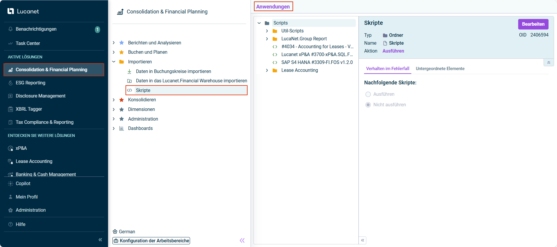Image resolution: width=557 pixels, height=247 pixels.
Task: Click the notification count badge
Action: point(98,29)
